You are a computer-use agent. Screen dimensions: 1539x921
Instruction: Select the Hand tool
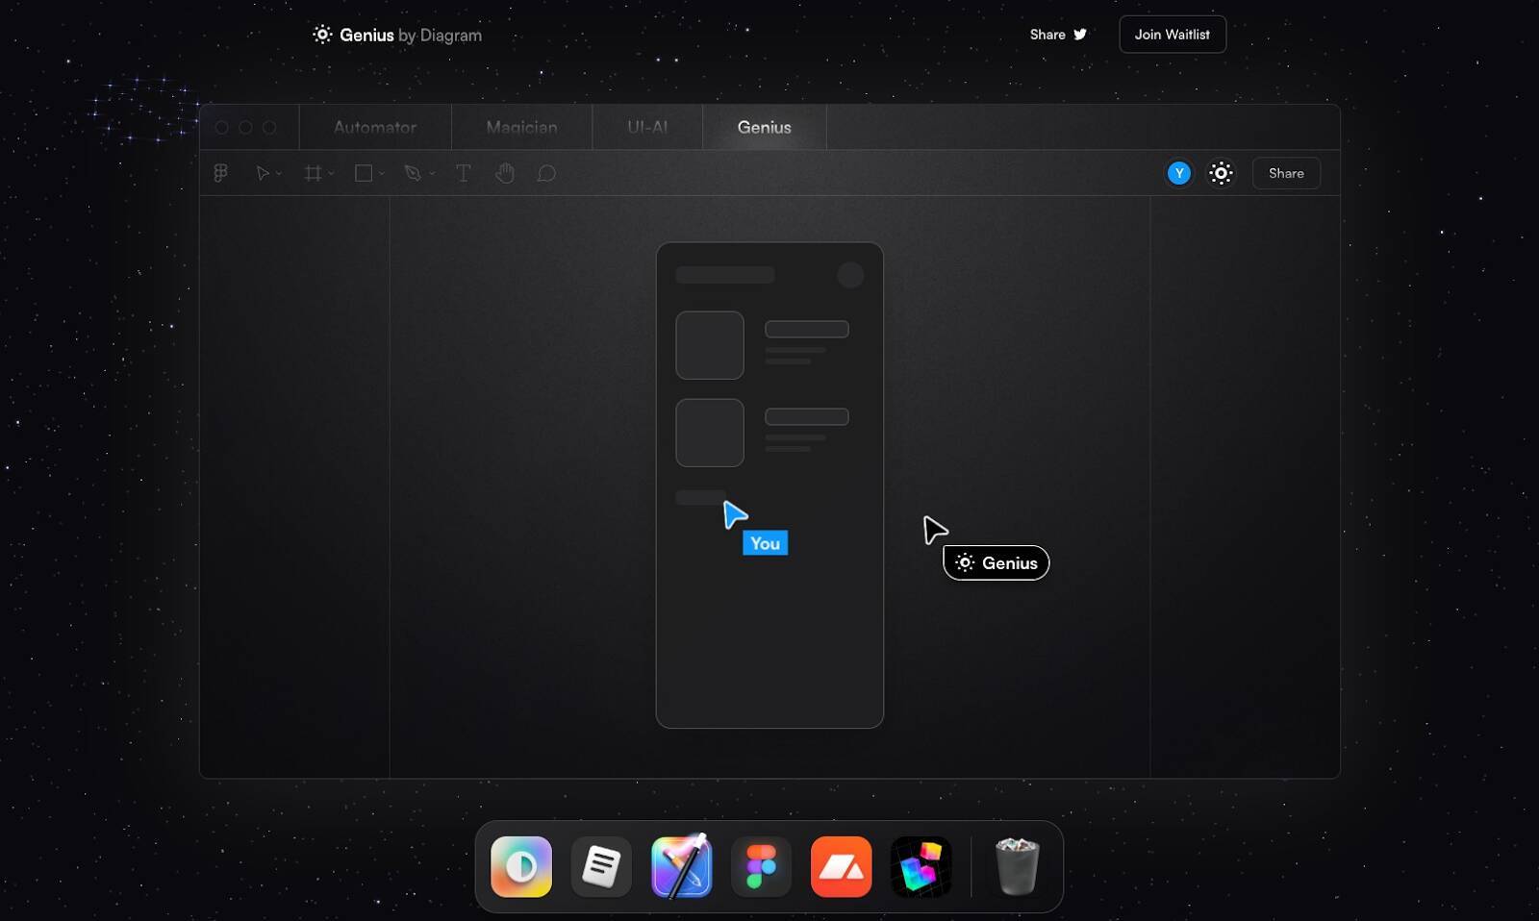click(505, 173)
